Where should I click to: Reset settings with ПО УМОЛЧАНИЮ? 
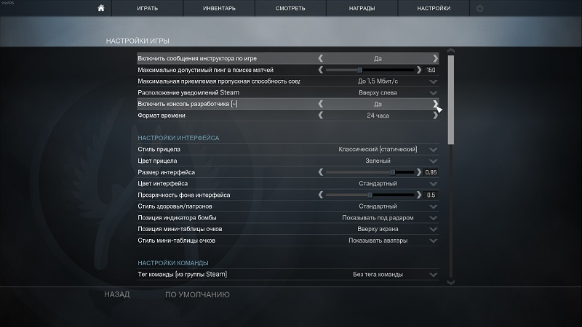click(197, 295)
